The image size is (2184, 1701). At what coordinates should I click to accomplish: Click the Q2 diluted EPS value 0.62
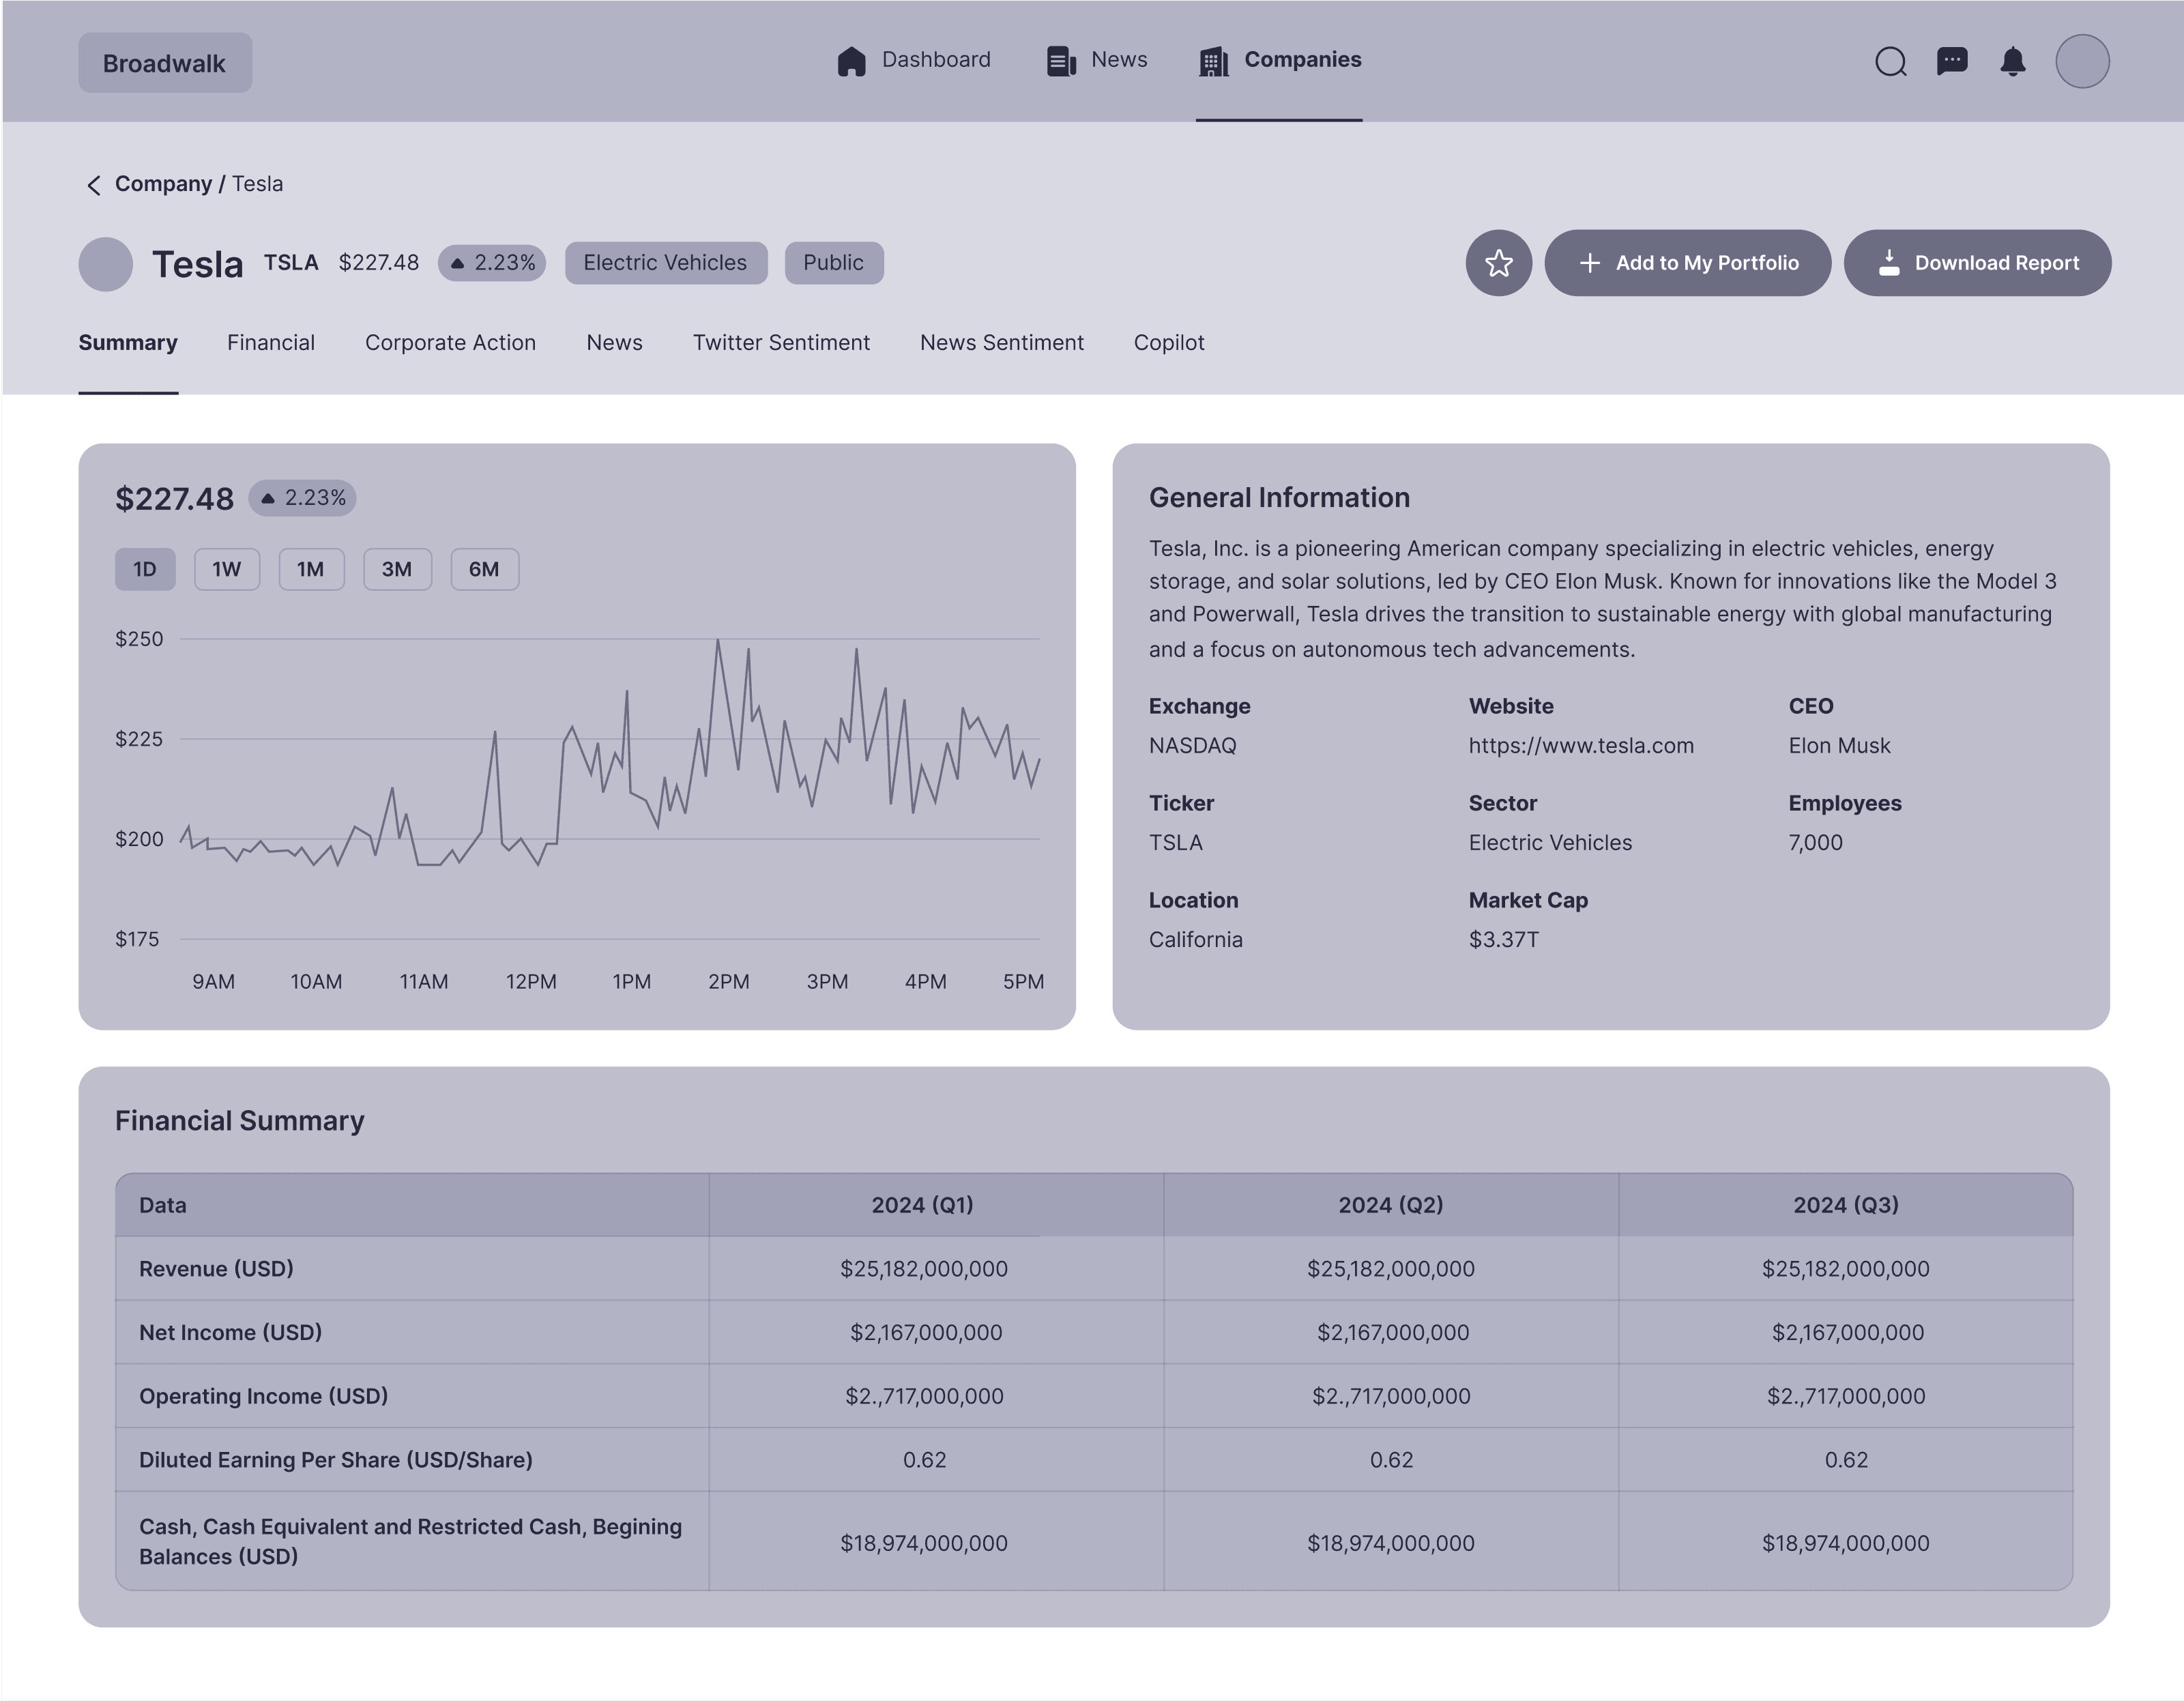click(1392, 1461)
